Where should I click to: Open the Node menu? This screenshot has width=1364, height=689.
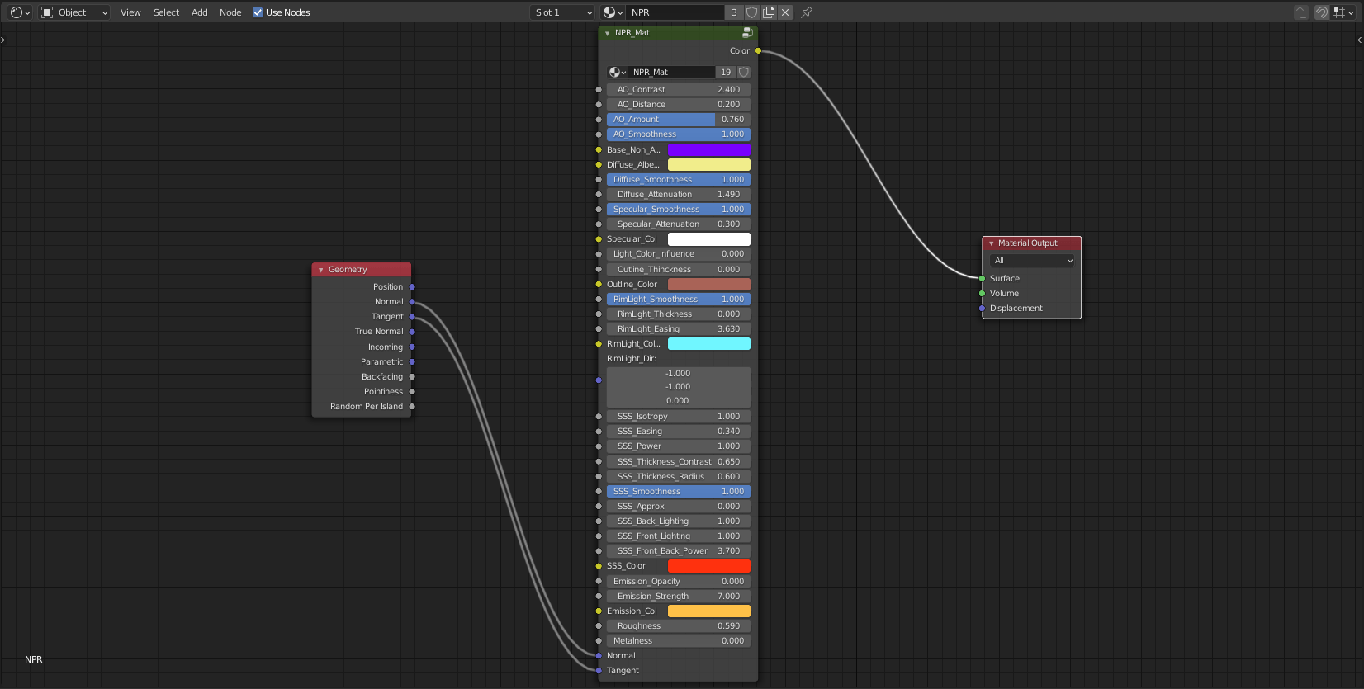tap(230, 12)
